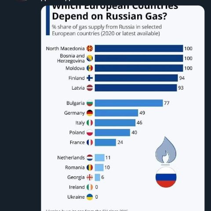
Task: Click the Ukraine flag icon
Action: pos(90,197)
